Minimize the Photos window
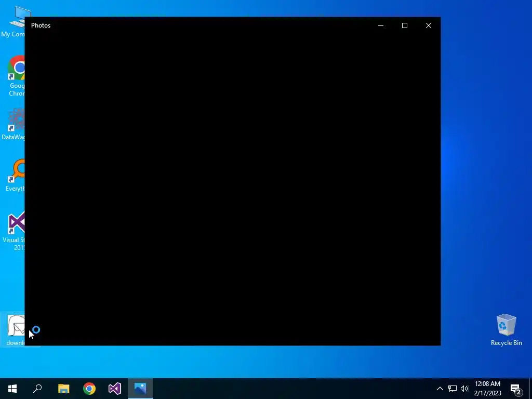 [x=381, y=25]
